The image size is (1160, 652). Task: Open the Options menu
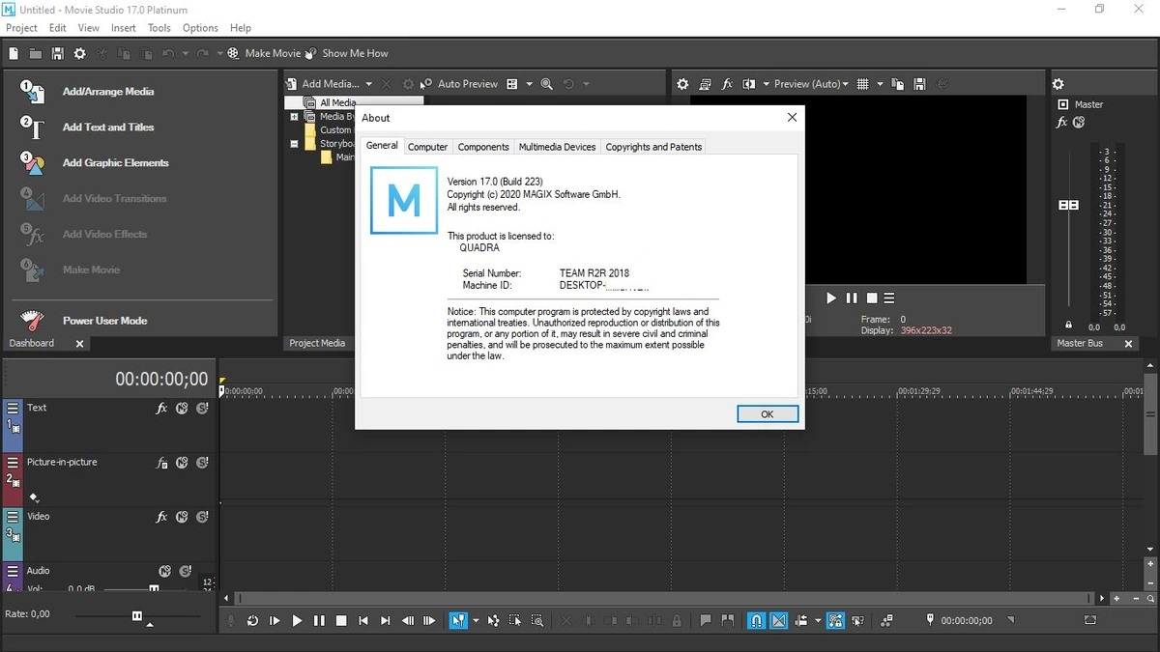click(200, 28)
